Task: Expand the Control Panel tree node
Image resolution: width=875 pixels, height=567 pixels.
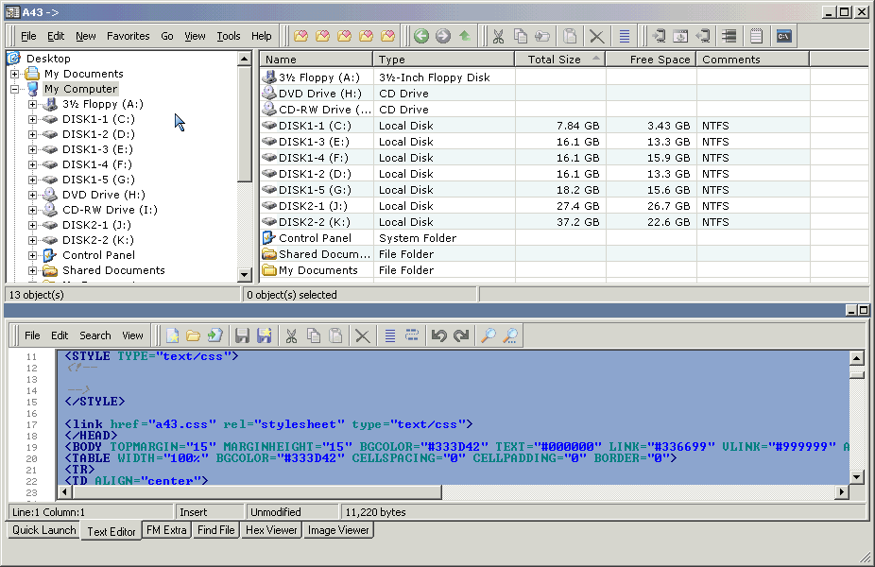Action: click(x=33, y=255)
